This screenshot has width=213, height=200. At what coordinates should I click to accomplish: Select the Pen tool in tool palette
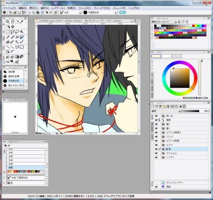[x=8, y=37]
